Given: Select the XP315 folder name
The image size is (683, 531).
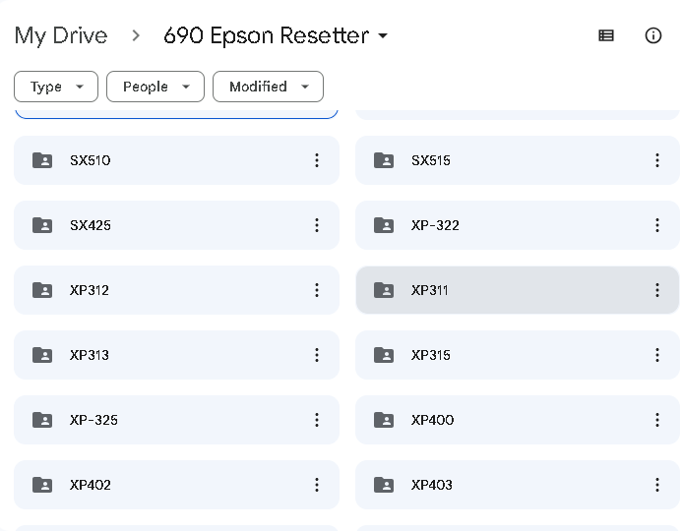Looking at the screenshot, I should tap(431, 355).
